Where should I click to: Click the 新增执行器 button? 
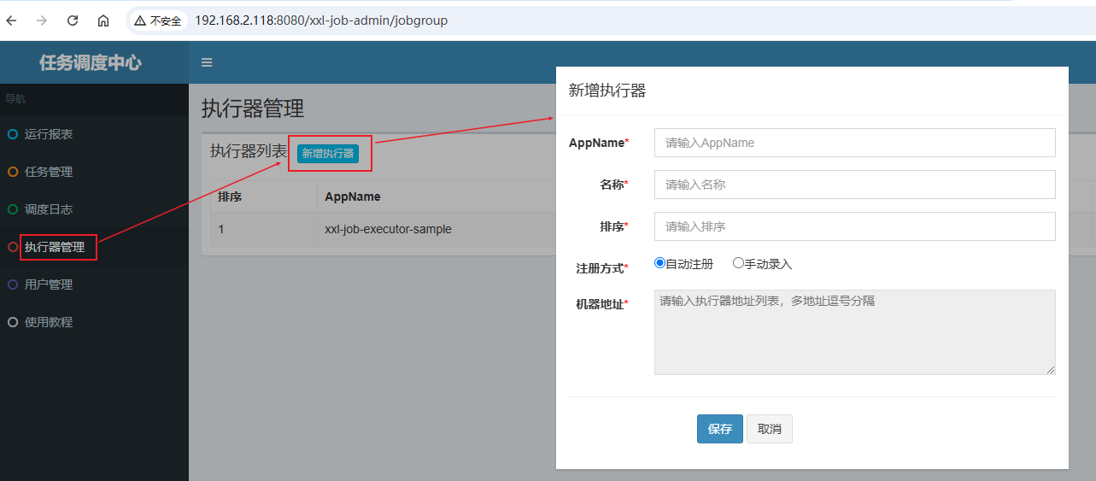[x=328, y=153]
